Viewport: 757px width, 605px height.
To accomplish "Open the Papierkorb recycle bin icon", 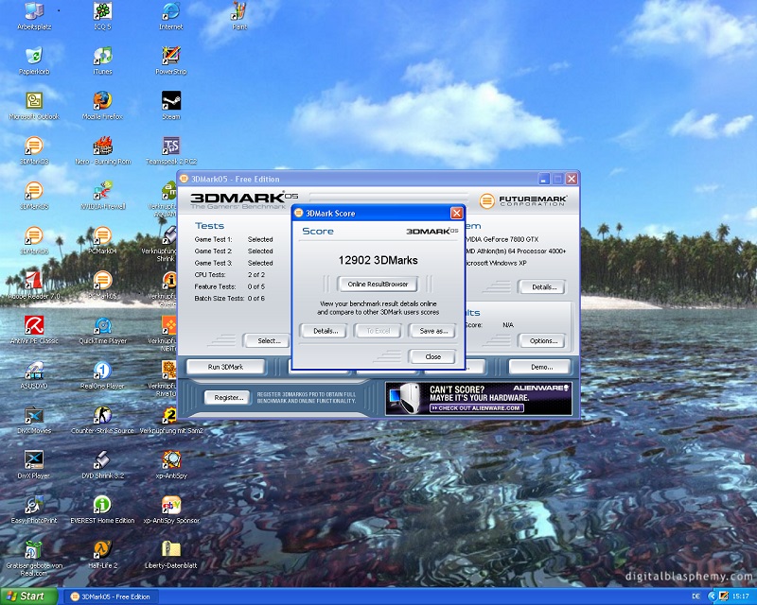I will pos(34,60).
